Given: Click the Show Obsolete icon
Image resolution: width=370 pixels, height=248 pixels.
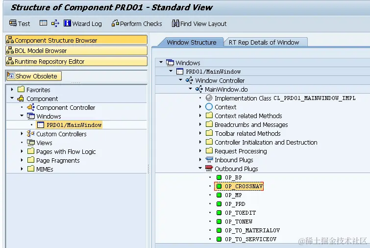Looking at the screenshot, I should 11,76.
